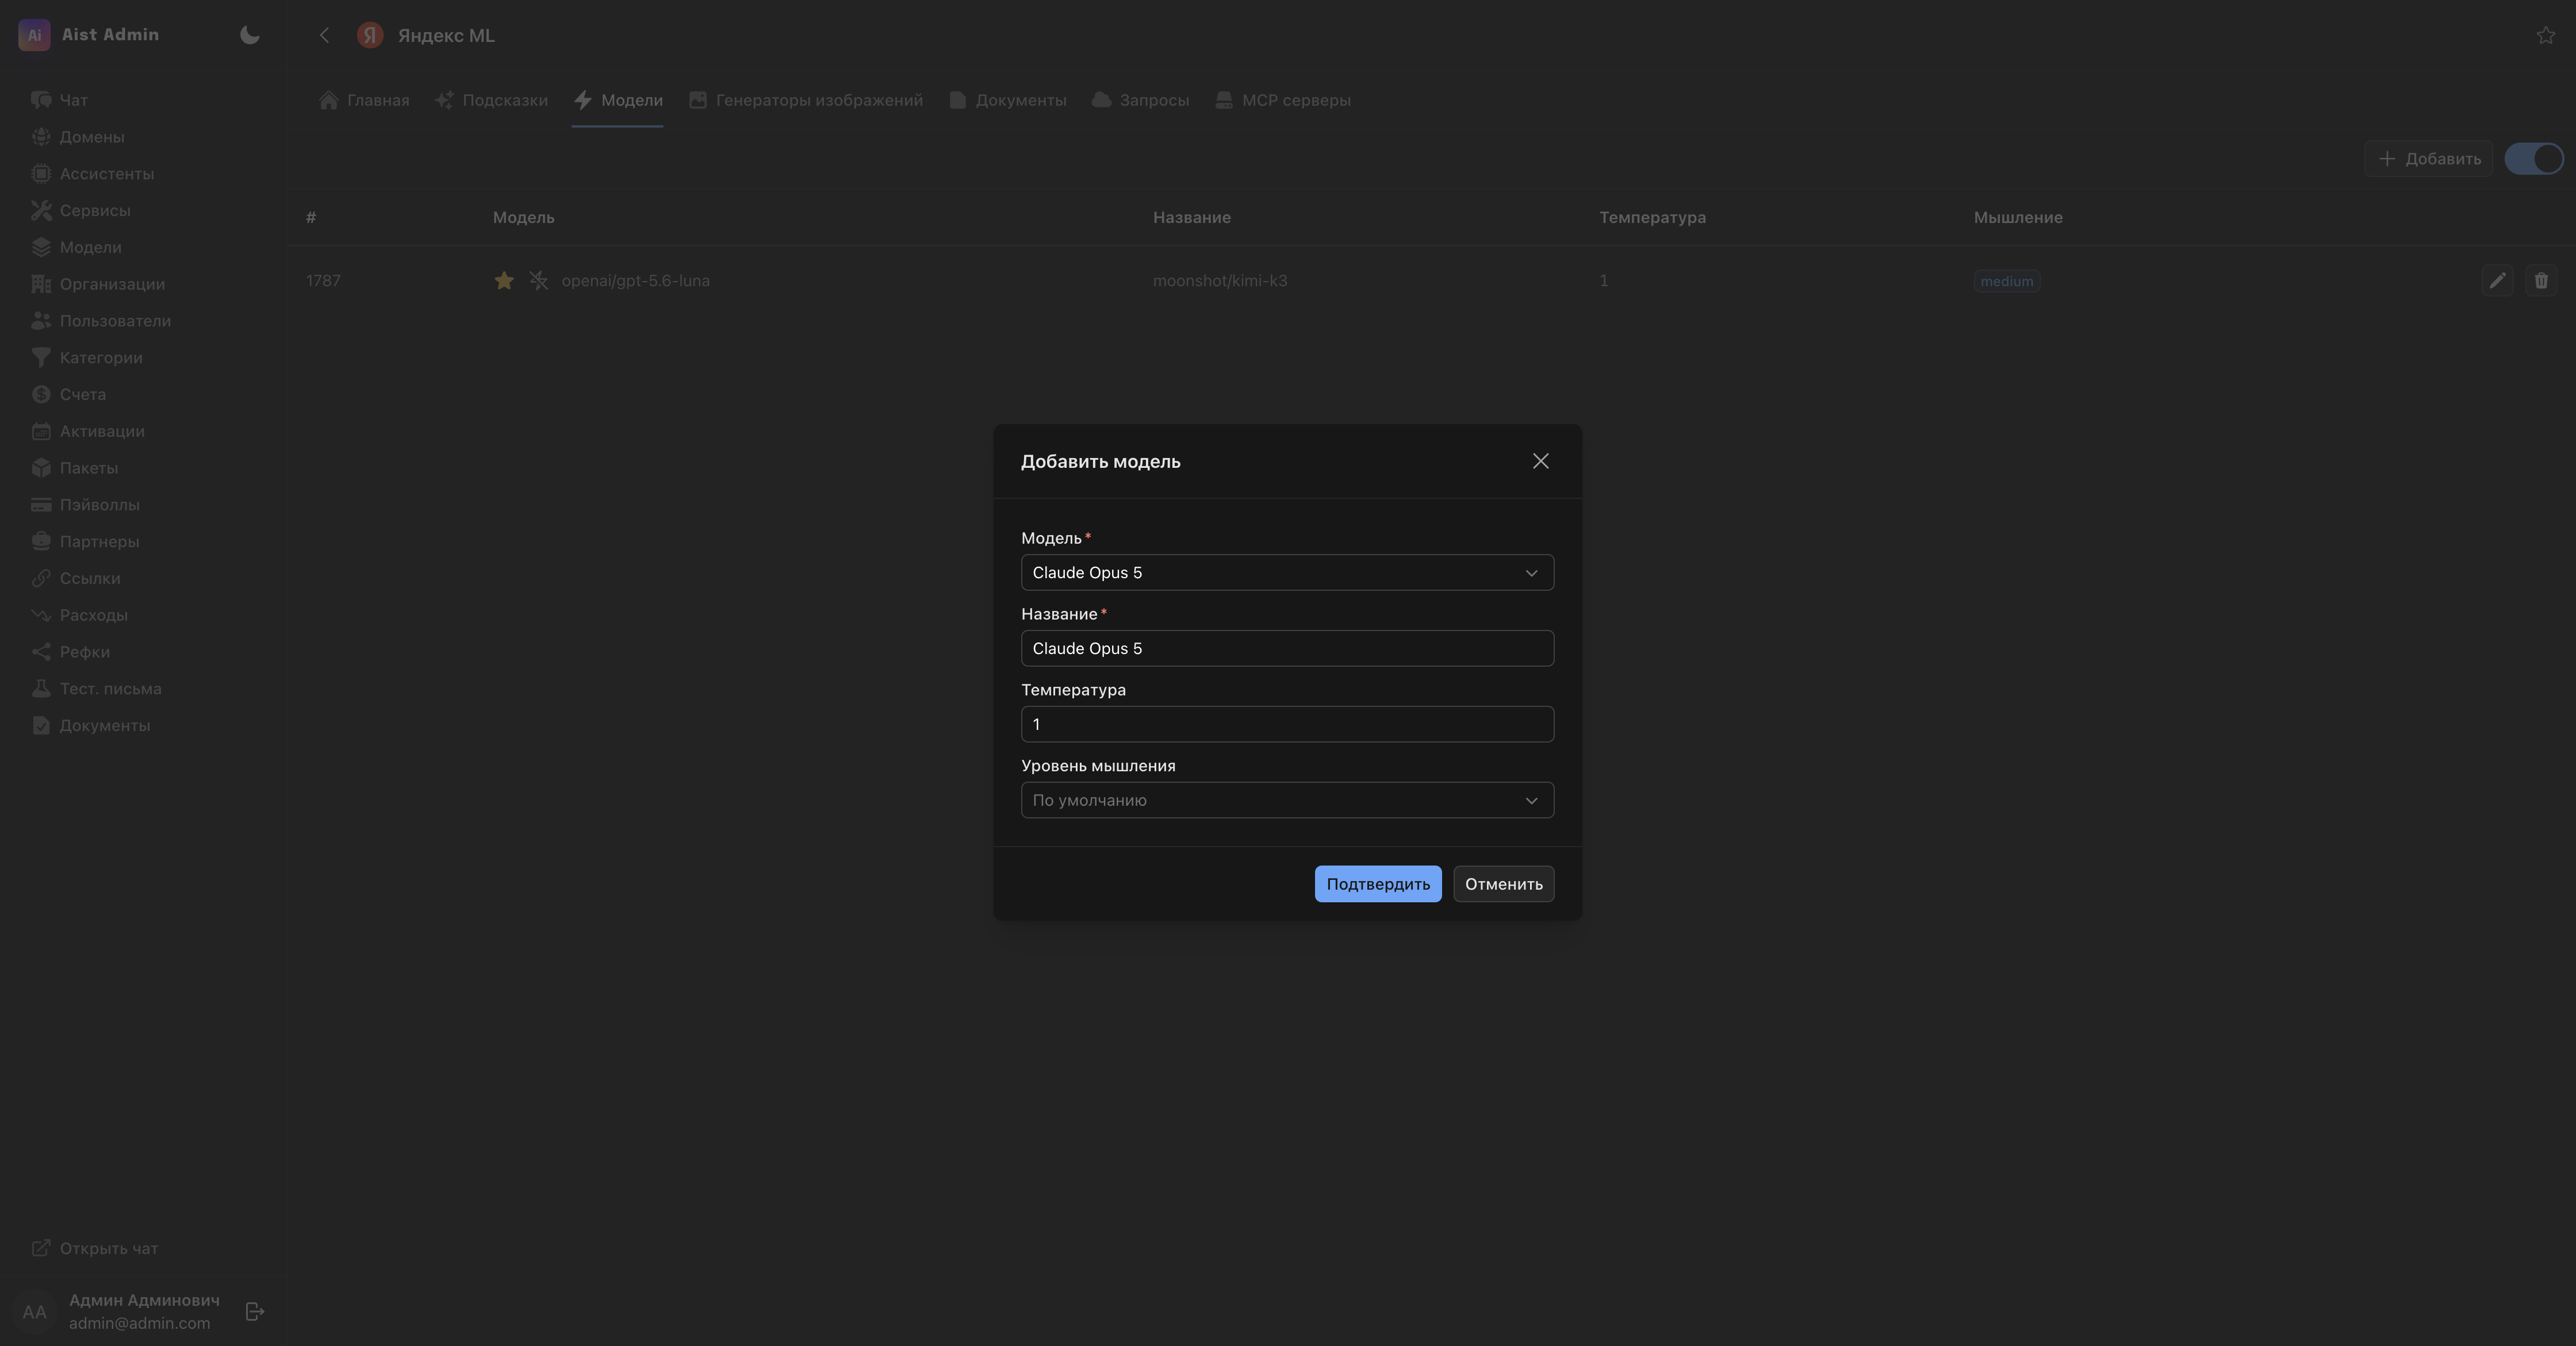Close the Добавить модель dialog
This screenshot has width=2576, height=1346.
click(x=1540, y=461)
